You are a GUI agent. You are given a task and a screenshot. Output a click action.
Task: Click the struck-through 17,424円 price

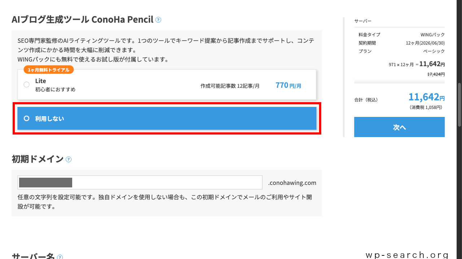pos(436,74)
